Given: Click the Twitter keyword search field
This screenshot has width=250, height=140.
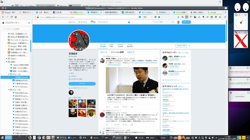Looking at the screenshot, I should 163,22.
